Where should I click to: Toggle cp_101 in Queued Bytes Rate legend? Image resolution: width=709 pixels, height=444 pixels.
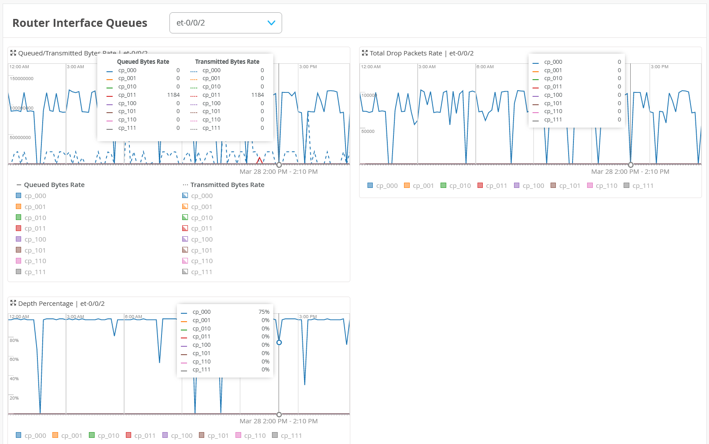[x=31, y=250]
